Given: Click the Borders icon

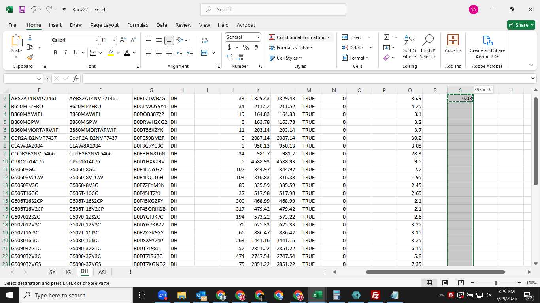Looking at the screenshot, I should (93, 53).
